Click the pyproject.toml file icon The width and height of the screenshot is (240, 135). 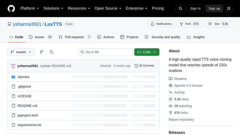13,115
